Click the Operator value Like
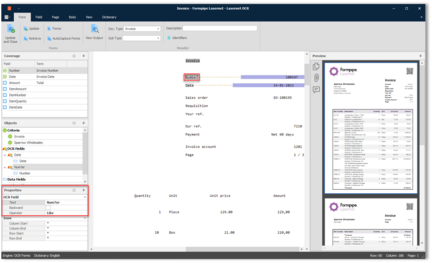 click(66, 213)
